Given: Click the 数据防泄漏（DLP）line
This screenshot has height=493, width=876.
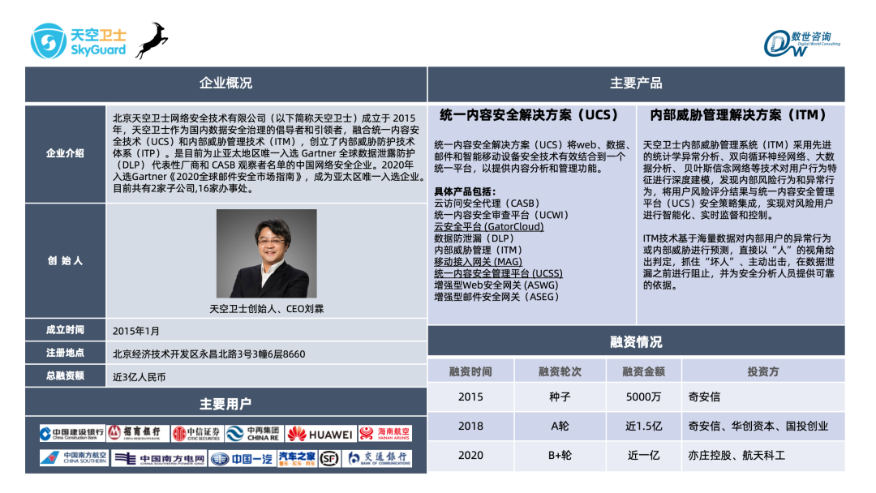Looking at the screenshot, I should (474, 238).
